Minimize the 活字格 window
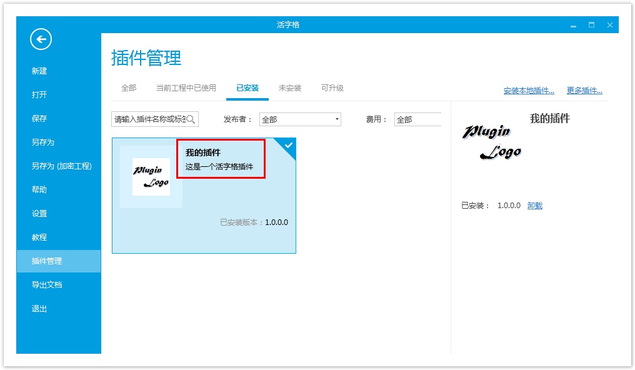 tap(574, 25)
